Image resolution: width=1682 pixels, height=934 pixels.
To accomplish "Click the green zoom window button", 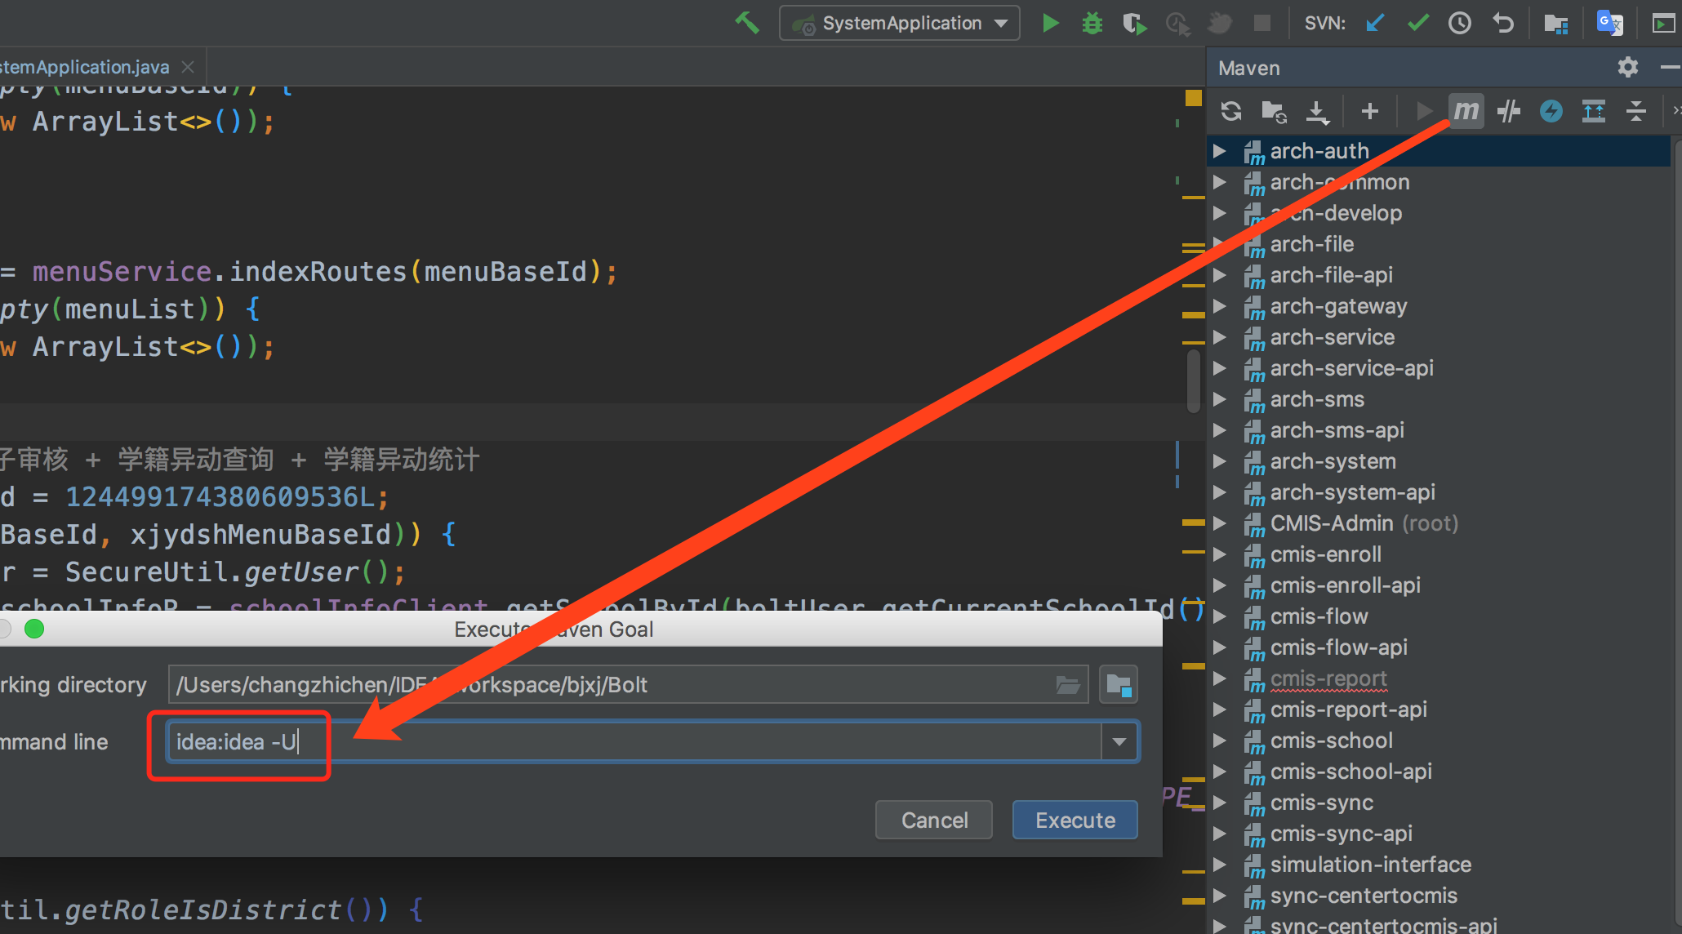I will (34, 629).
